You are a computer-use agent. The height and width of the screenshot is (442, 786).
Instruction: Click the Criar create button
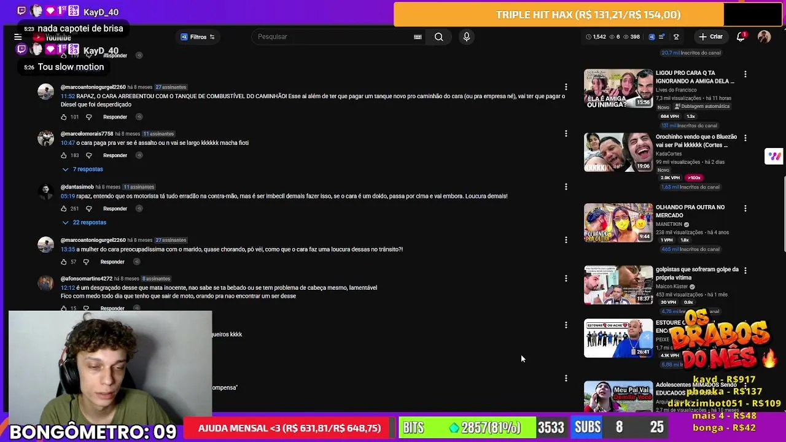coord(710,37)
